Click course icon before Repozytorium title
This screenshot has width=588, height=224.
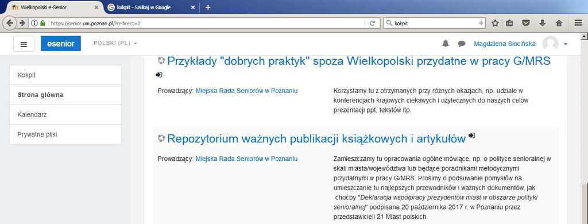(x=161, y=138)
